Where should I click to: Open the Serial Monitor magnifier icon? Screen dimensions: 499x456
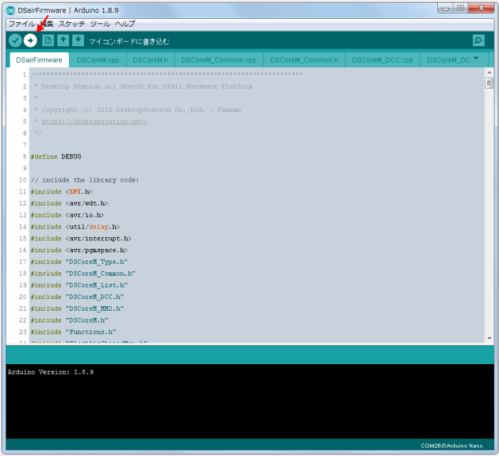(478, 40)
